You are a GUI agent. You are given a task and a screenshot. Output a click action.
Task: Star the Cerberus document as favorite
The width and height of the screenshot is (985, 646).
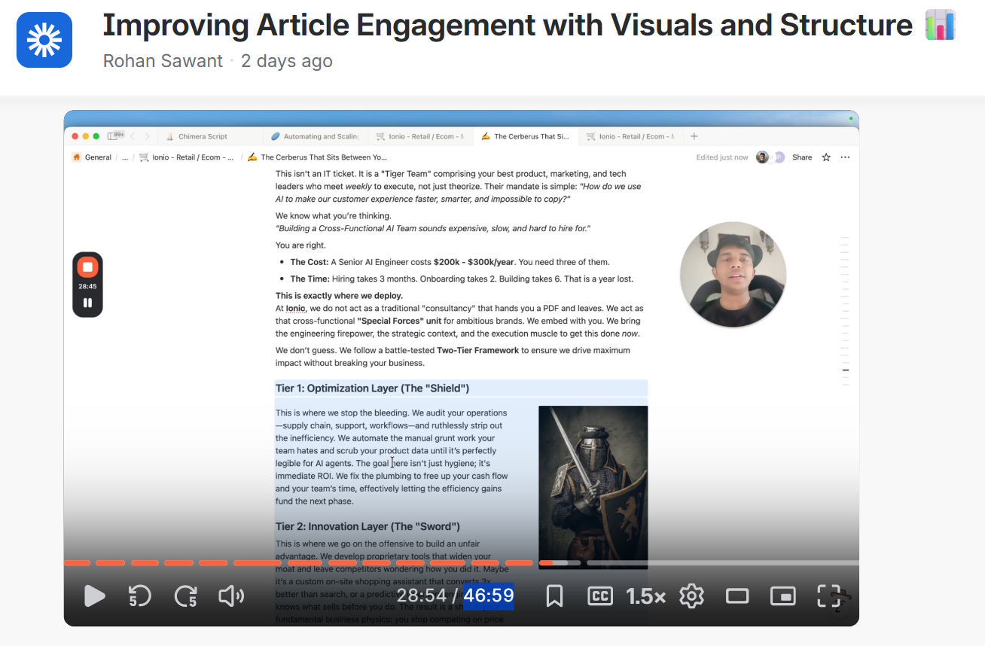[x=825, y=157]
